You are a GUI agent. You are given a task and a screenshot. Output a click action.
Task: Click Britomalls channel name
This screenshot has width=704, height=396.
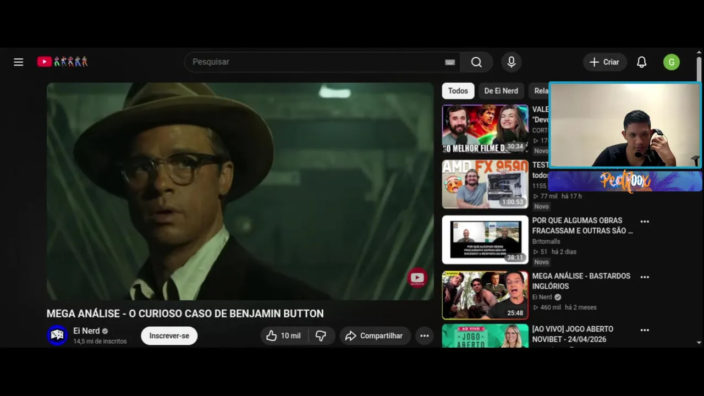point(546,241)
